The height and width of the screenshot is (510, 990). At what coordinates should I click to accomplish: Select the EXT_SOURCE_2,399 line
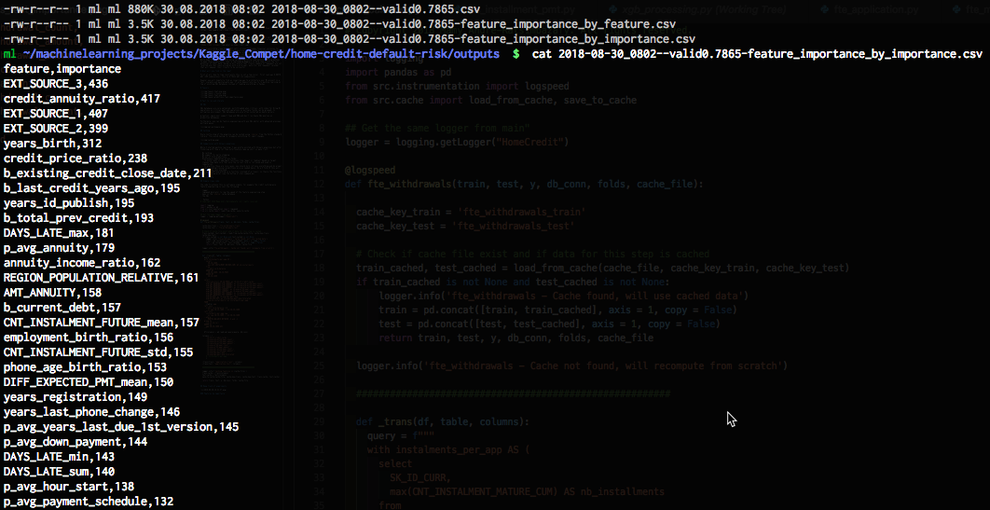[x=56, y=129]
